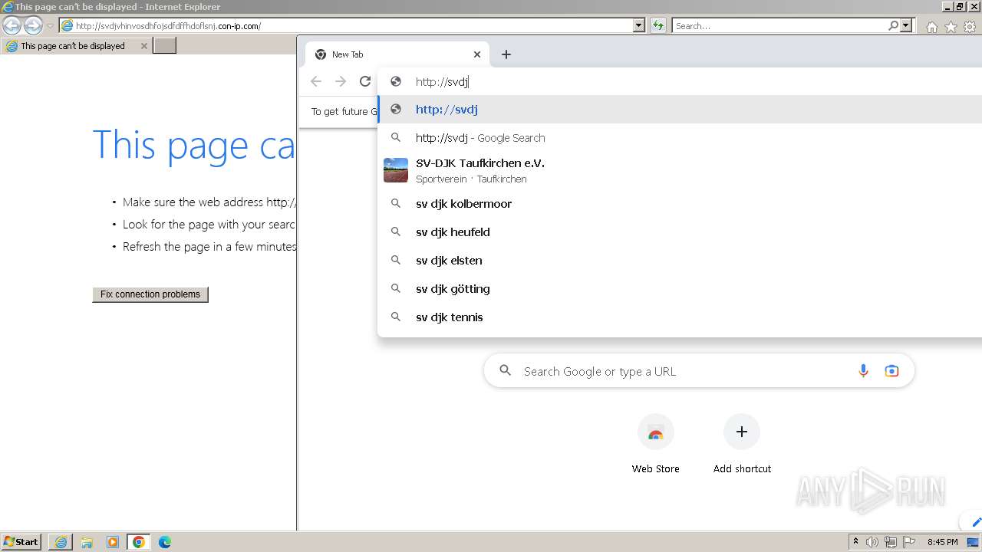Image resolution: width=982 pixels, height=552 pixels.
Task: Open the network tray icon
Action: 891,542
